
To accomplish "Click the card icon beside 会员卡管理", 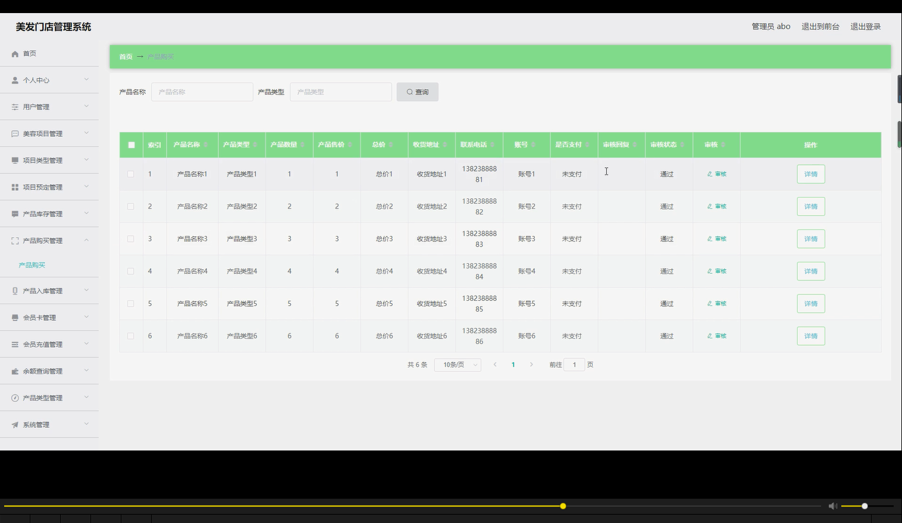I will pyautogui.click(x=15, y=318).
